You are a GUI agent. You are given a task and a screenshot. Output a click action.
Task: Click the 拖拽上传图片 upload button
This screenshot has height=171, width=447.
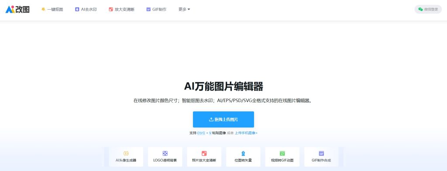click(223, 120)
